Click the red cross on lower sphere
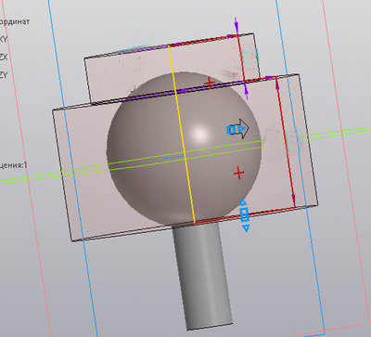 click(x=238, y=173)
